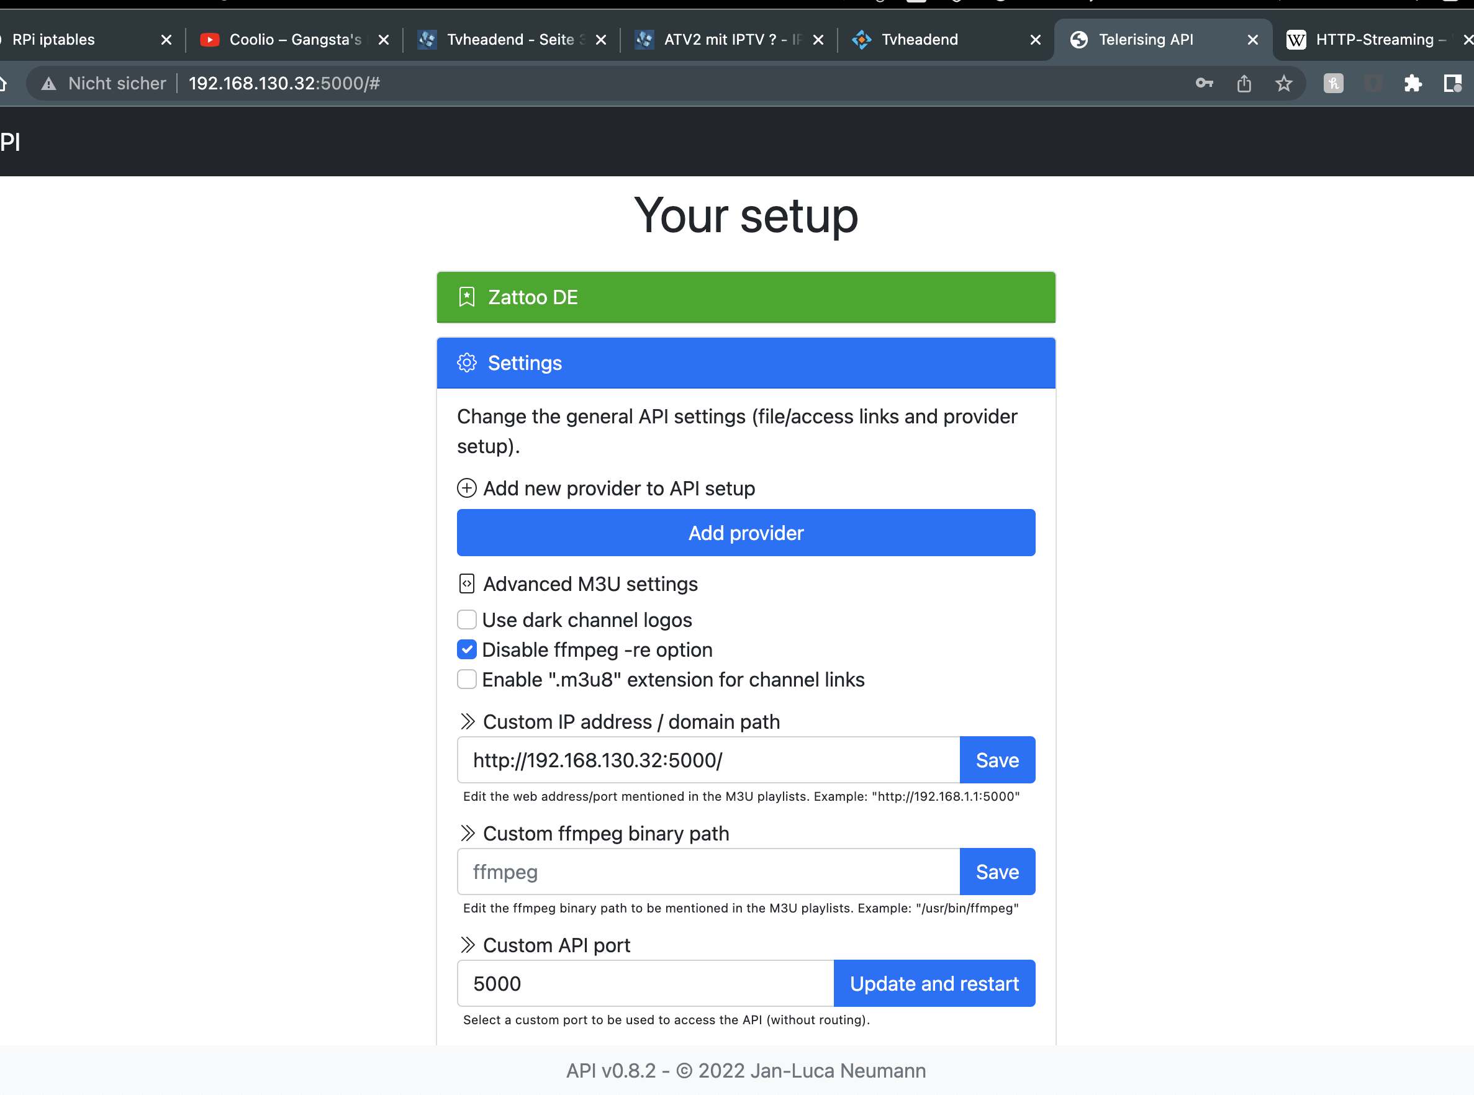Save the custom ffmpeg binary path

[997, 872]
